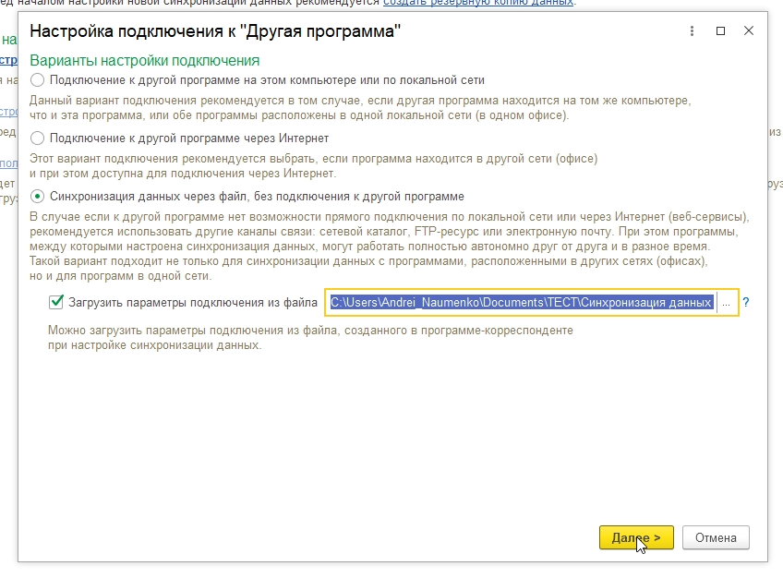
Task: Open 'создать резервную копию данных' link
Action: click(x=478, y=3)
